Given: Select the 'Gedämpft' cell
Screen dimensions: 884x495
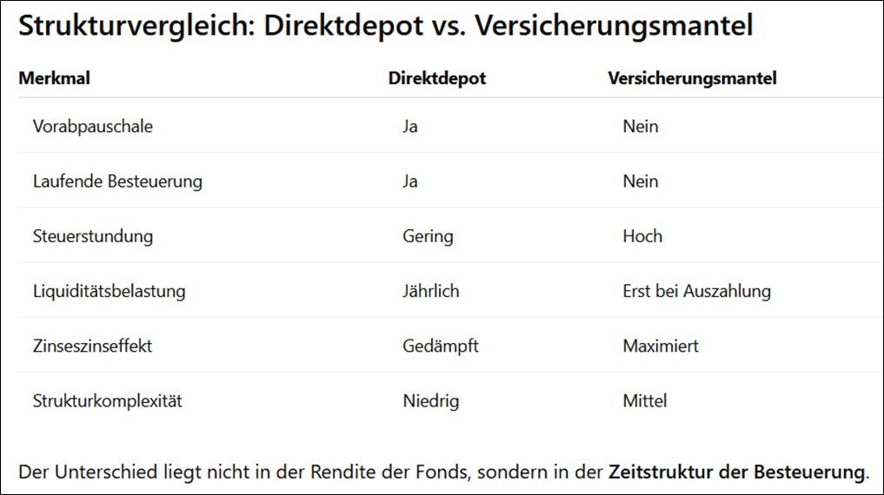Looking at the screenshot, I should (441, 346).
